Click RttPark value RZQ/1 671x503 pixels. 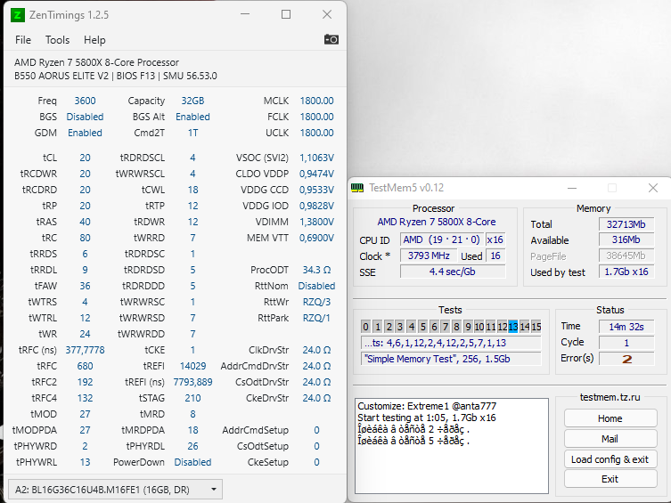(316, 318)
